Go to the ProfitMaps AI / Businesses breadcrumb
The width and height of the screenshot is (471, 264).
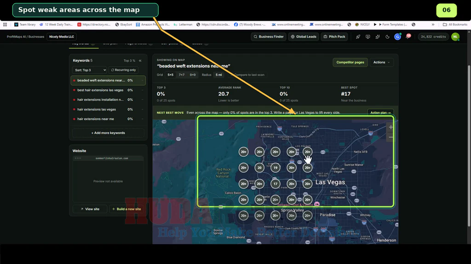[x=26, y=37]
